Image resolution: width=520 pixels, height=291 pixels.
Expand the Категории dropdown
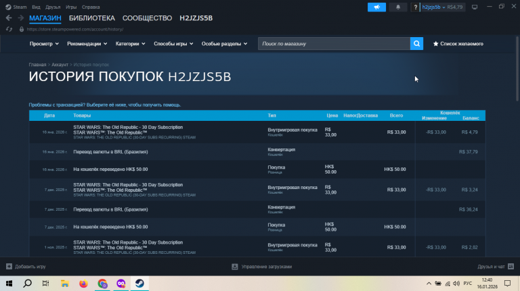coord(130,44)
